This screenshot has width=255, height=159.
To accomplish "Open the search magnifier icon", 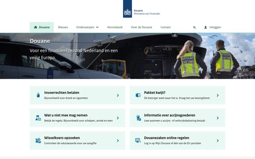I will 194,28.
